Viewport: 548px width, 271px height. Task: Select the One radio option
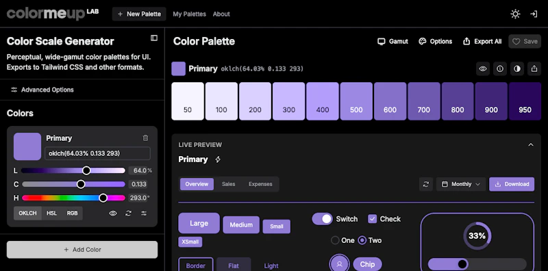pos(335,240)
